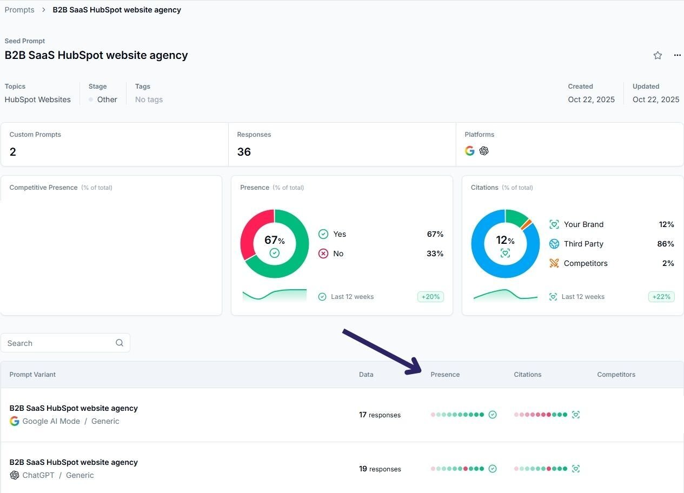684x493 pixels.
Task: Go to Prompts breadcrumb link
Action: coord(19,10)
